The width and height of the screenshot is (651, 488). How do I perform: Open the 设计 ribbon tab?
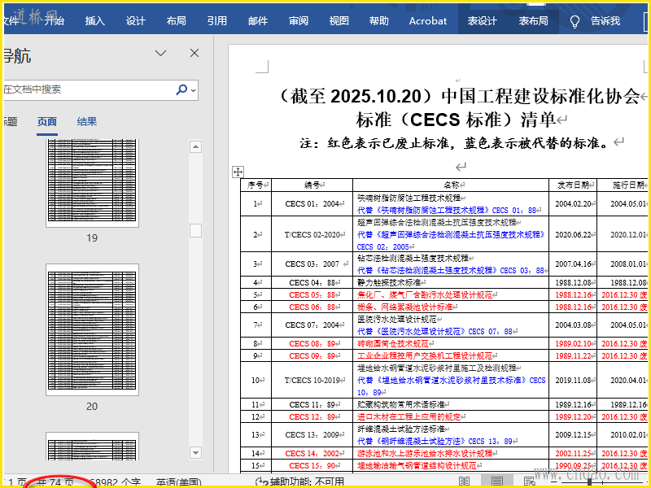click(135, 21)
